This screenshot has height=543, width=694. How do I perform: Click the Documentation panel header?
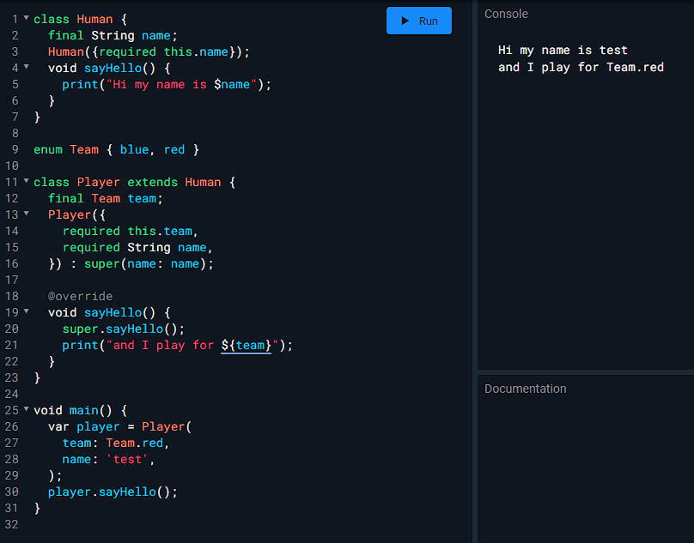click(x=525, y=389)
